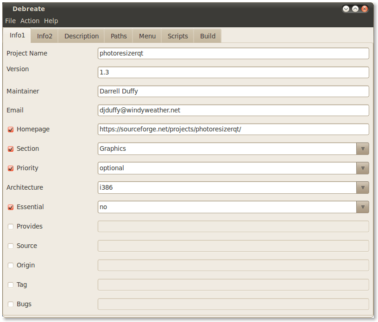This screenshot has width=378, height=322.
Task: Open the Action menu
Action: pos(30,21)
